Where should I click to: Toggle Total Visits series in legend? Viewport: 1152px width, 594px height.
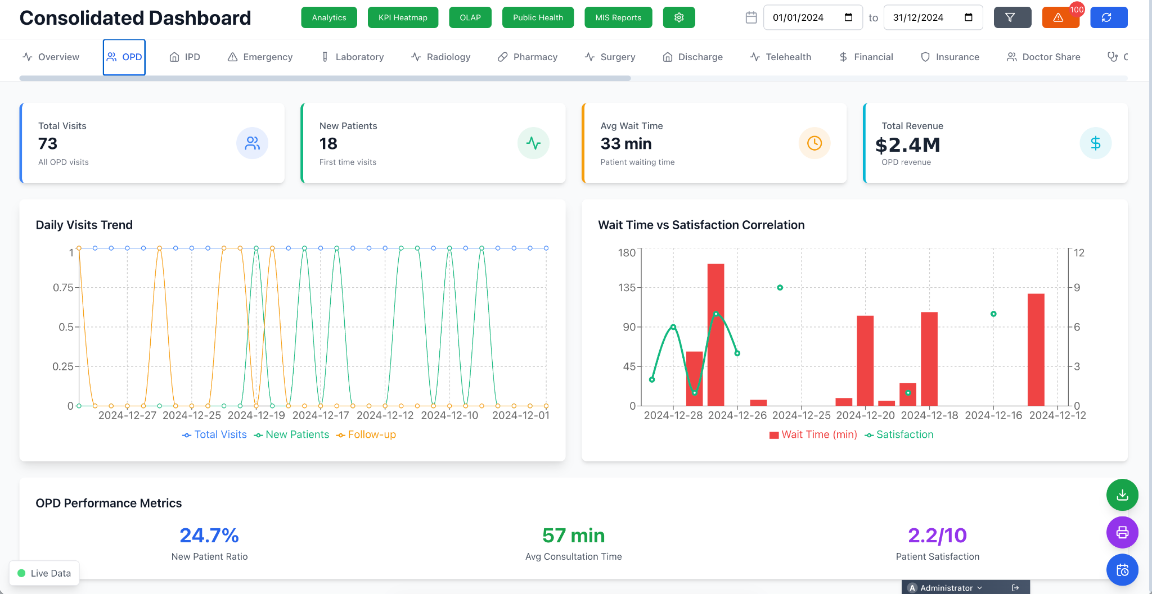(x=214, y=434)
